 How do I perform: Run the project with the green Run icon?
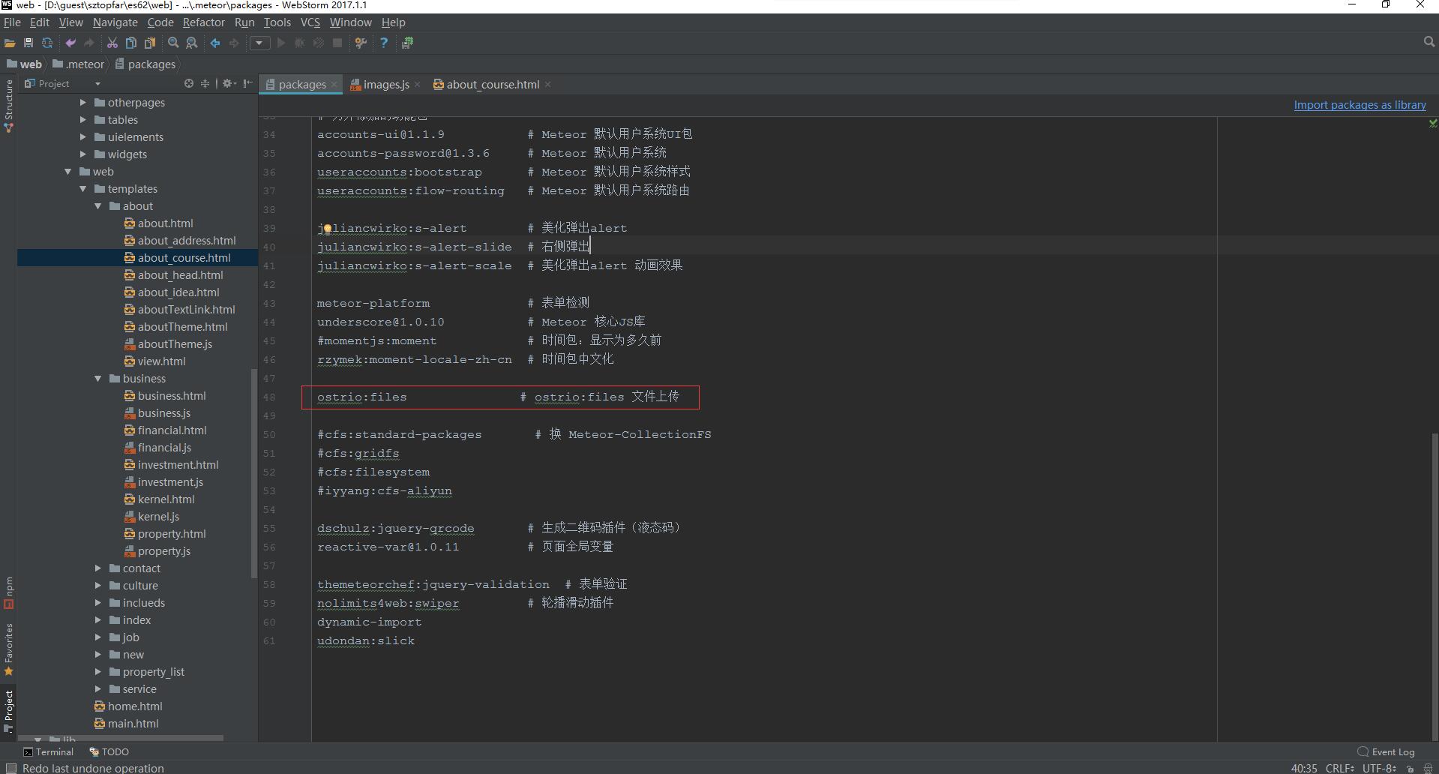pos(280,43)
